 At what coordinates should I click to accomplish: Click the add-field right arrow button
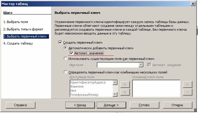(125, 84)
